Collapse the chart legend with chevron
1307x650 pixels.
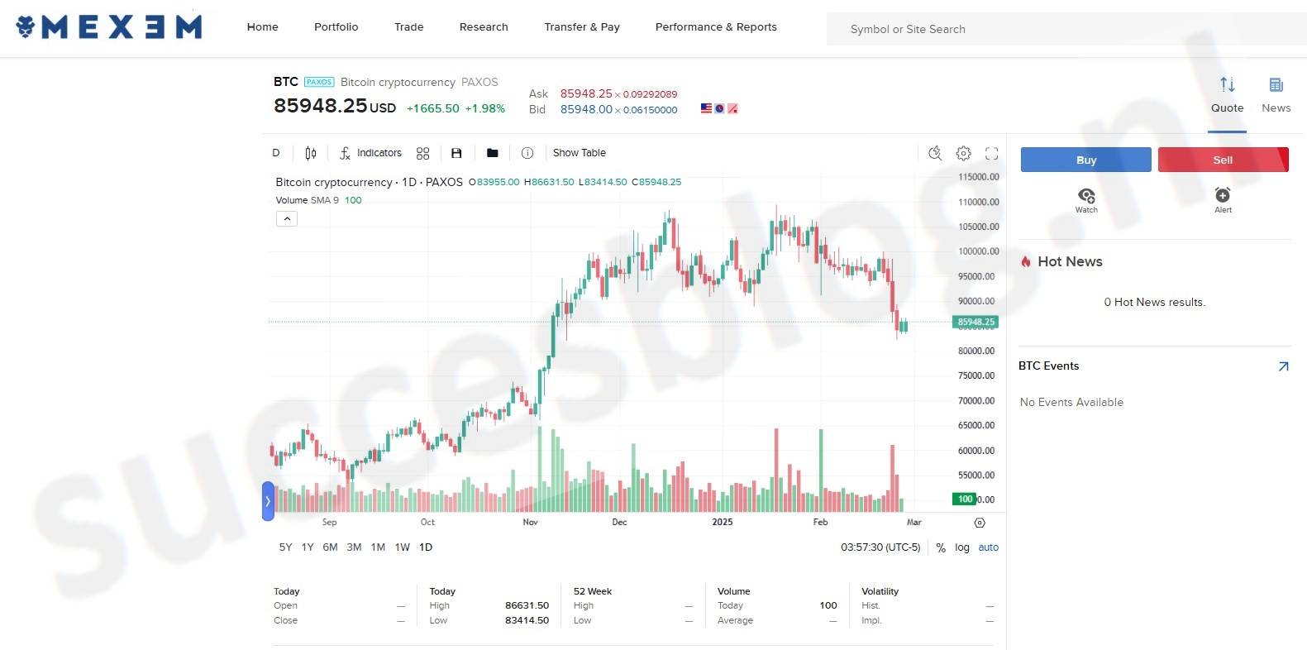point(287,219)
